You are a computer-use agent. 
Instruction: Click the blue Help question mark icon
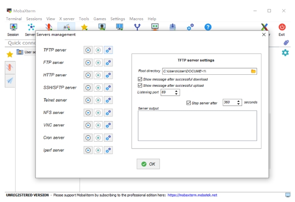[208, 27]
